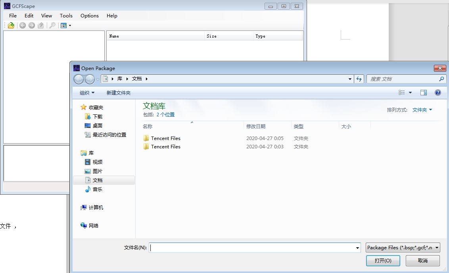Open the Options menu
This screenshot has width=449, height=273.
pos(89,16)
